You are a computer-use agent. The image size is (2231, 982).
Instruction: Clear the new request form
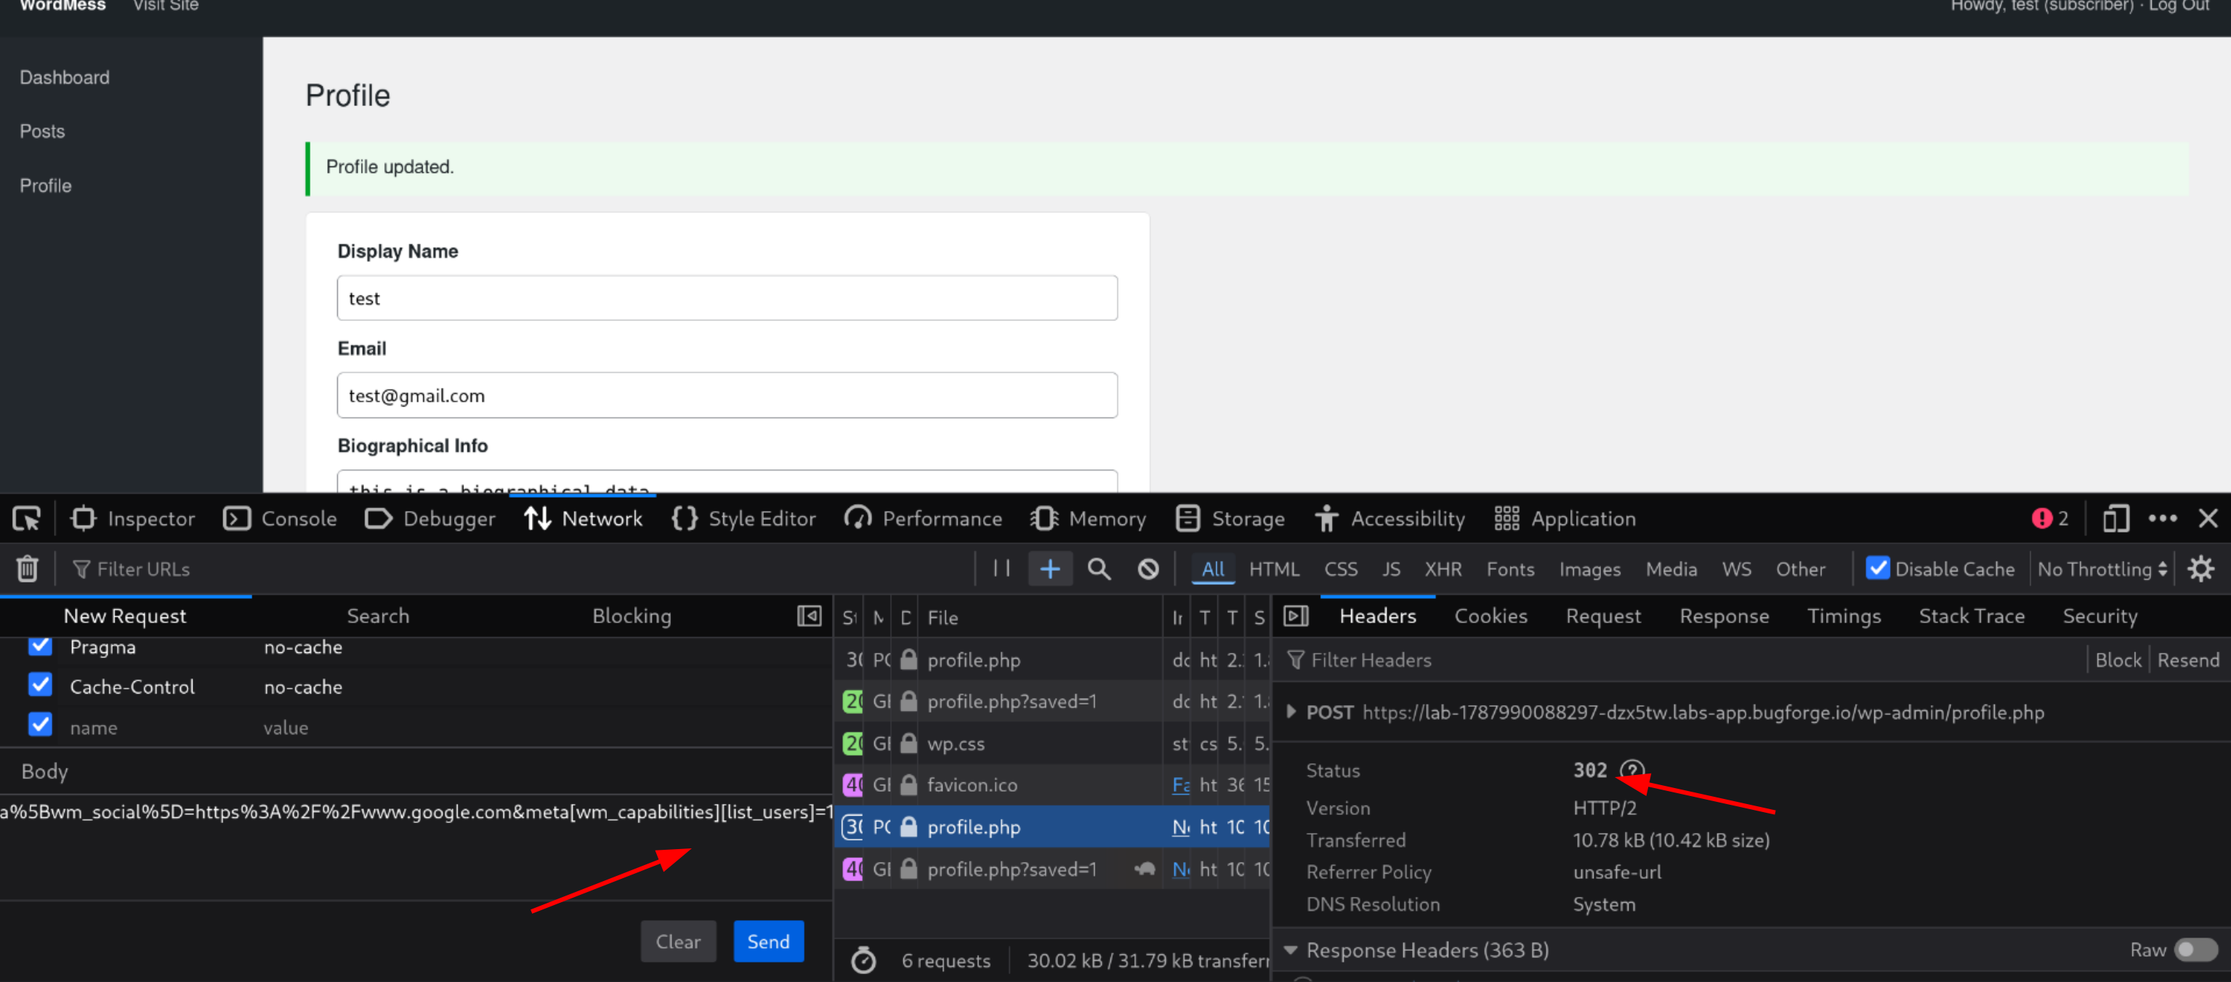point(678,941)
